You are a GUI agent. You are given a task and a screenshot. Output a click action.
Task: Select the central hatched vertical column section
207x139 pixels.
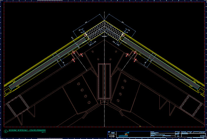(x=104, y=81)
